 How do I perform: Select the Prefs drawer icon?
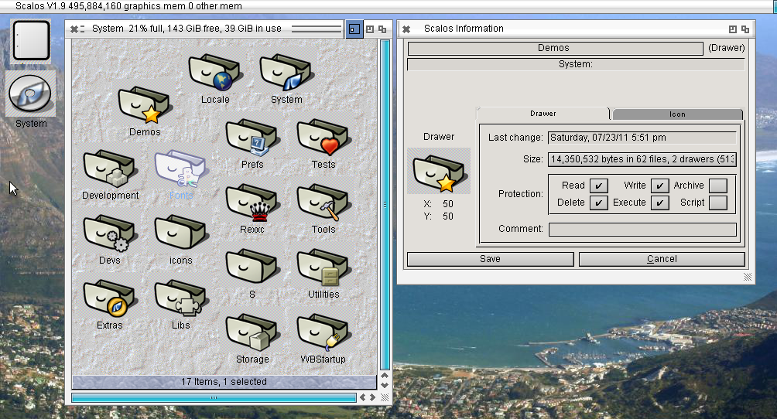pos(252,139)
